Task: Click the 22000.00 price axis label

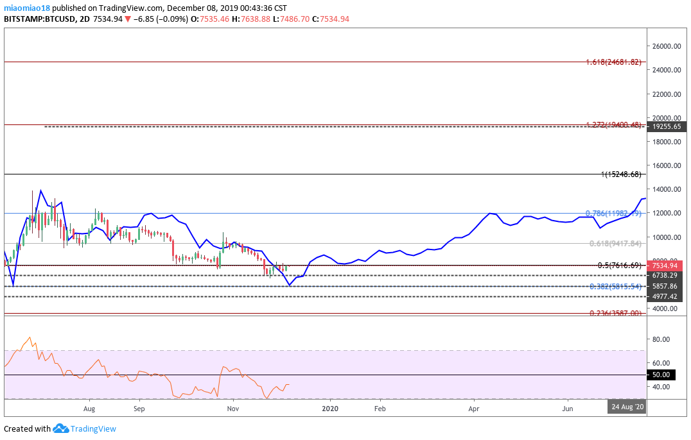Action: tap(667, 94)
